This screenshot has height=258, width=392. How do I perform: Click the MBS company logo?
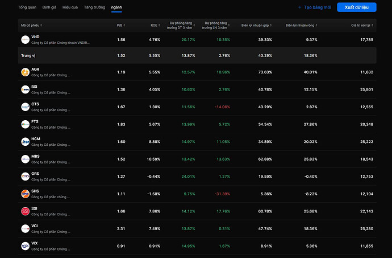click(x=25, y=159)
